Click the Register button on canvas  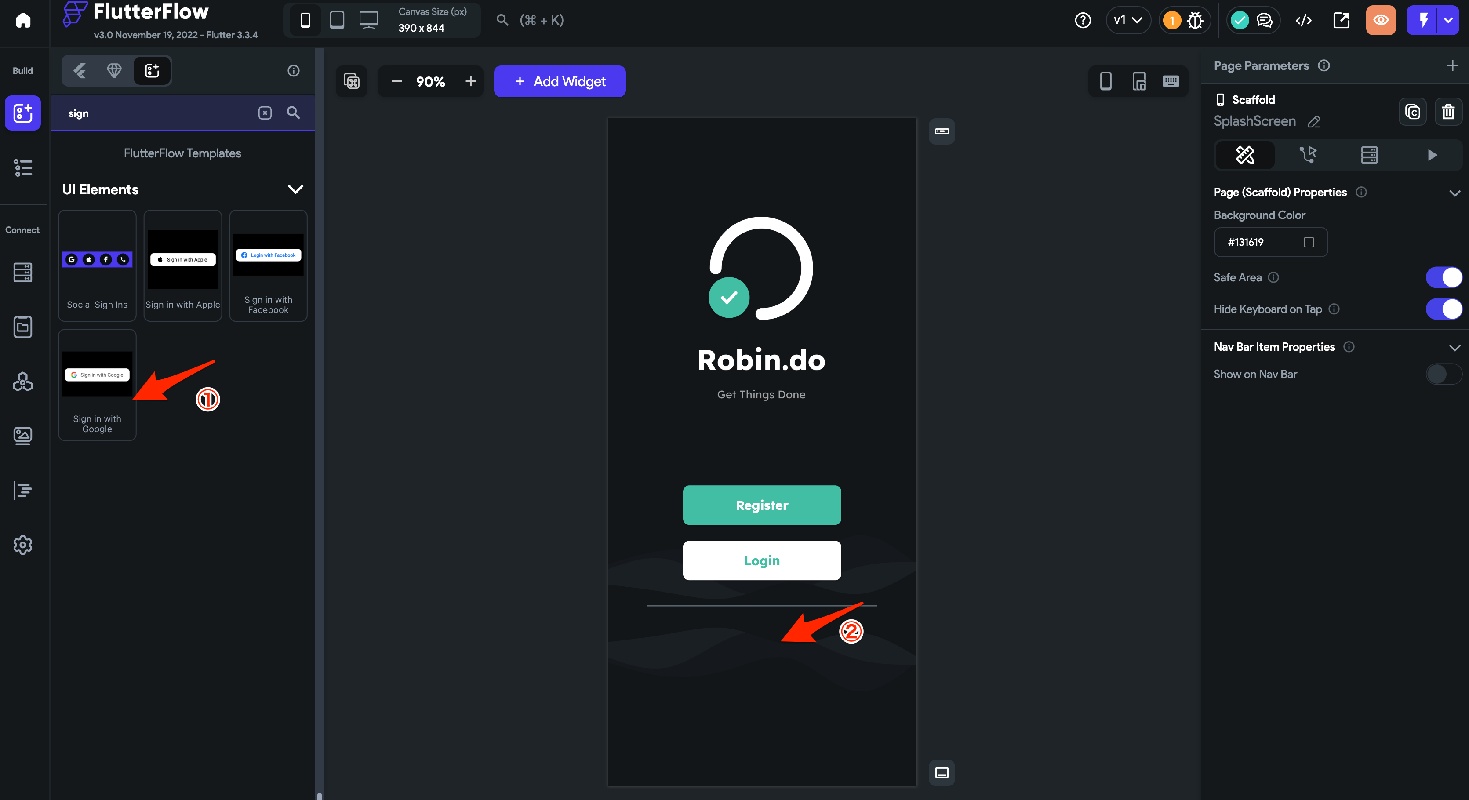point(761,505)
